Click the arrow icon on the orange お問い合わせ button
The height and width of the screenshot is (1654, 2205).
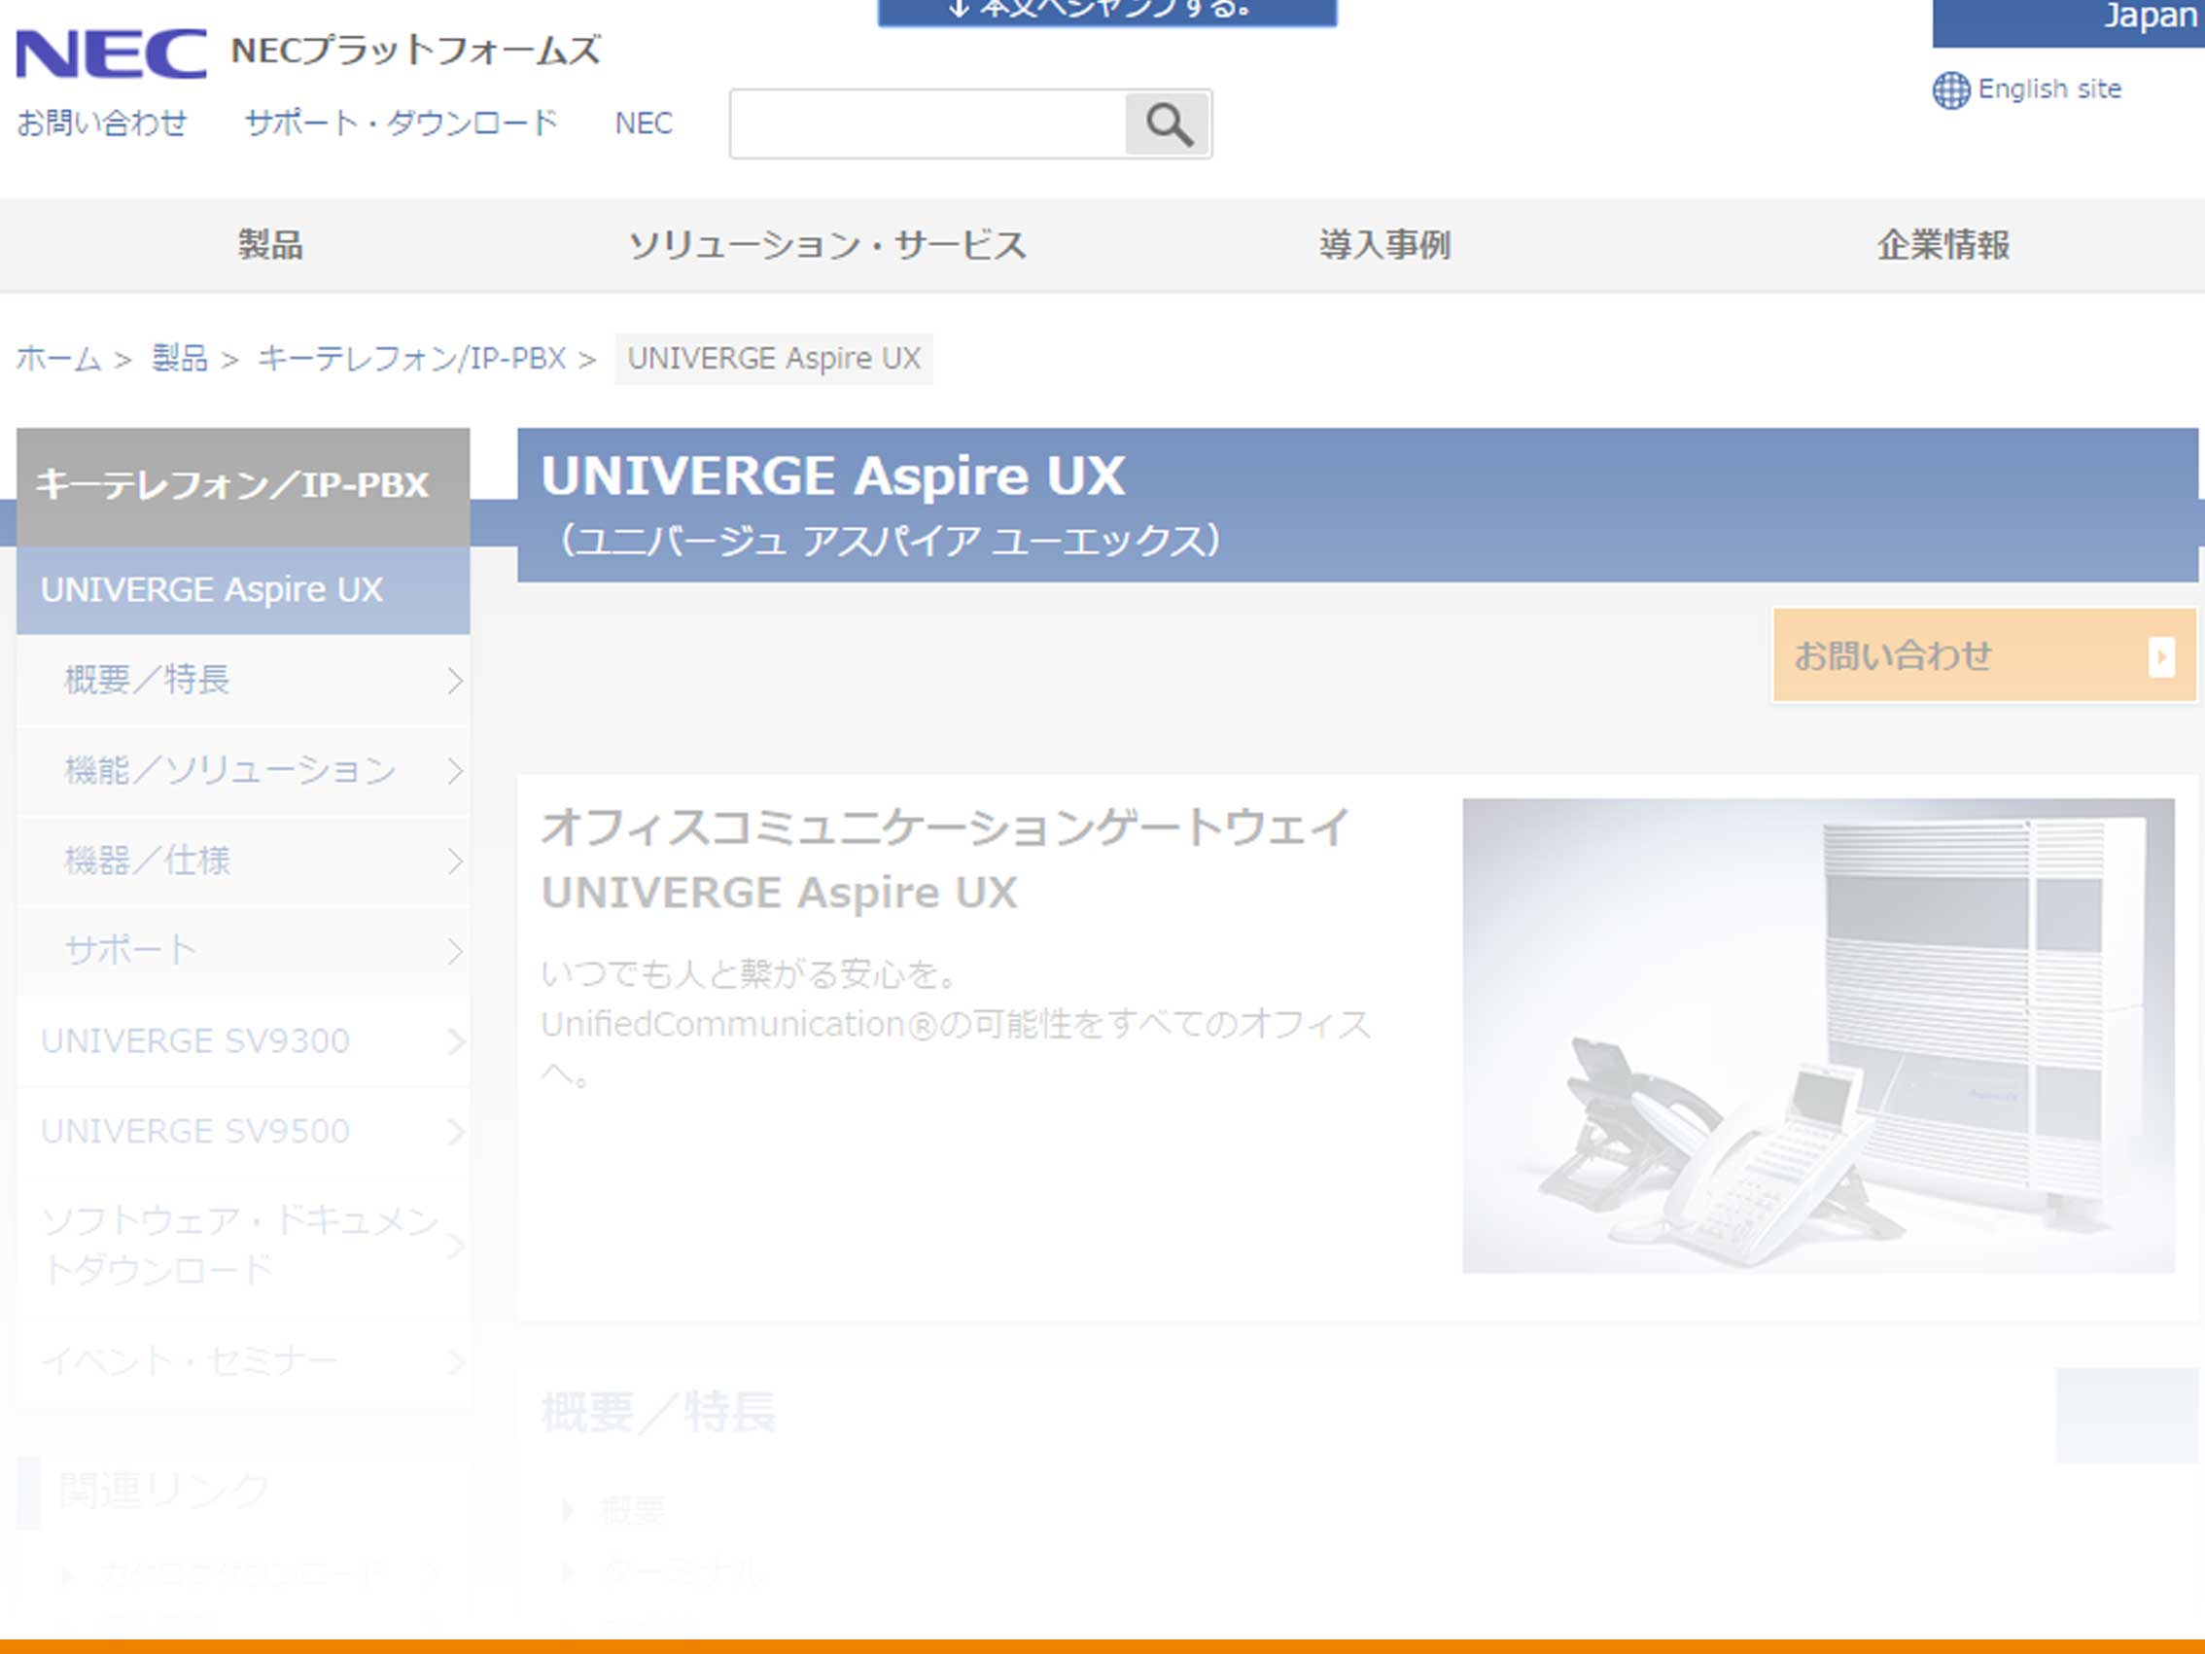click(2161, 657)
